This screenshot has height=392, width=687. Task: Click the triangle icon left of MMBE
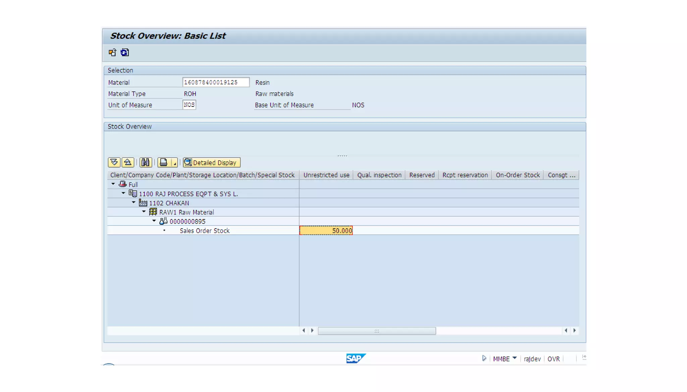(x=484, y=358)
